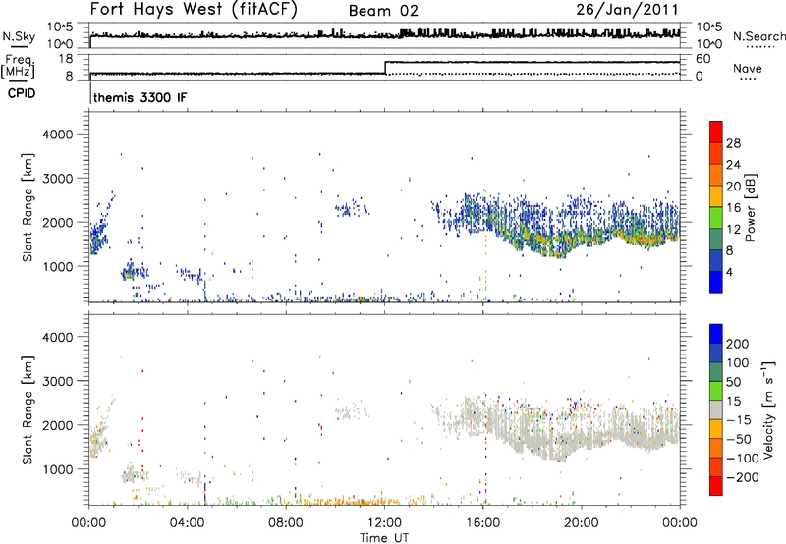Select the yellow 16–20 dB Power colorbar segment
Image resolution: width=786 pixels, height=544 pixels.
[x=716, y=195]
